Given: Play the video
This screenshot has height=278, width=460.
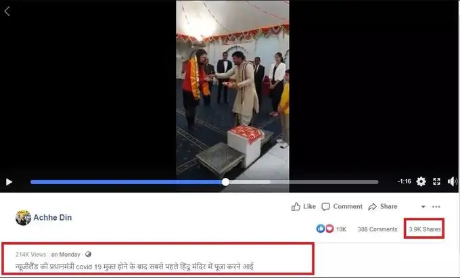Looking at the screenshot, I should 9,182.
